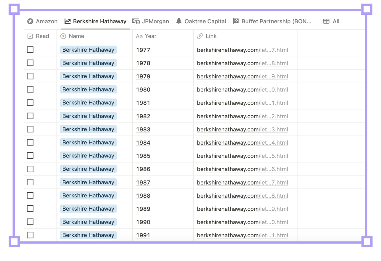Image resolution: width=381 pixels, height=261 pixels.
Task: Check the Read box for 1985
Action: coord(30,156)
